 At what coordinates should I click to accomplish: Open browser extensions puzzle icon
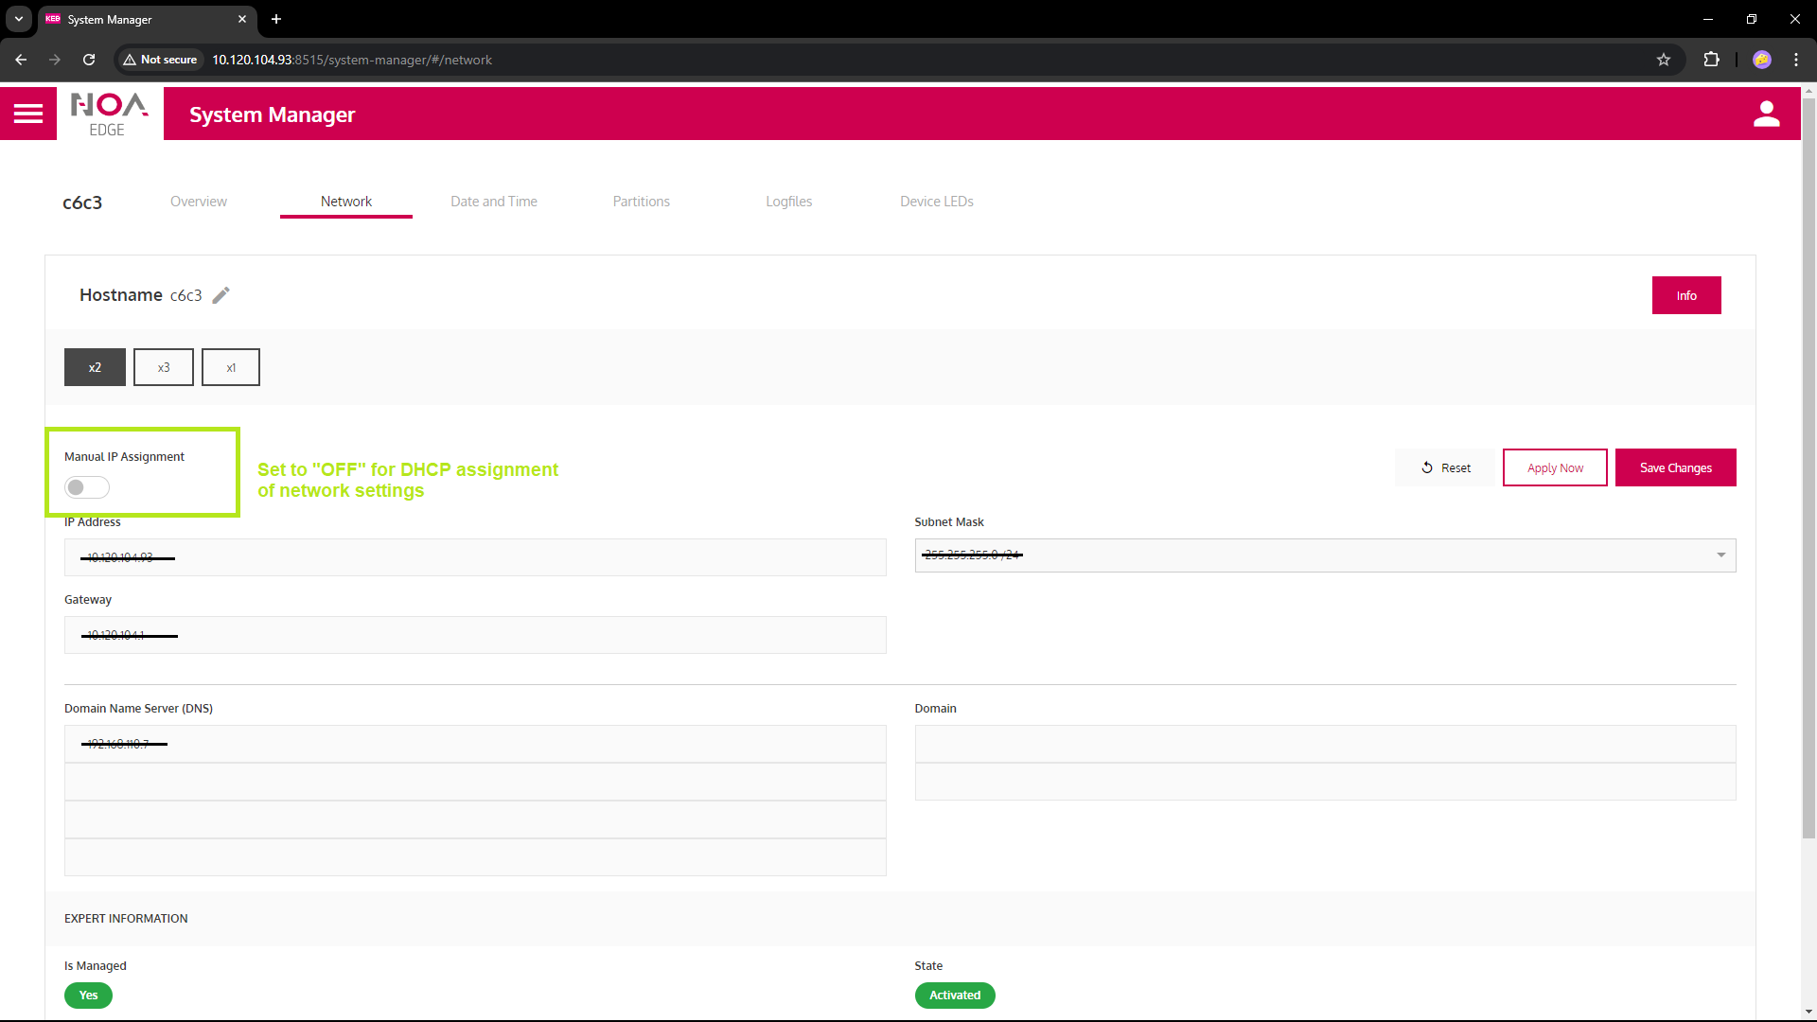tap(1711, 60)
